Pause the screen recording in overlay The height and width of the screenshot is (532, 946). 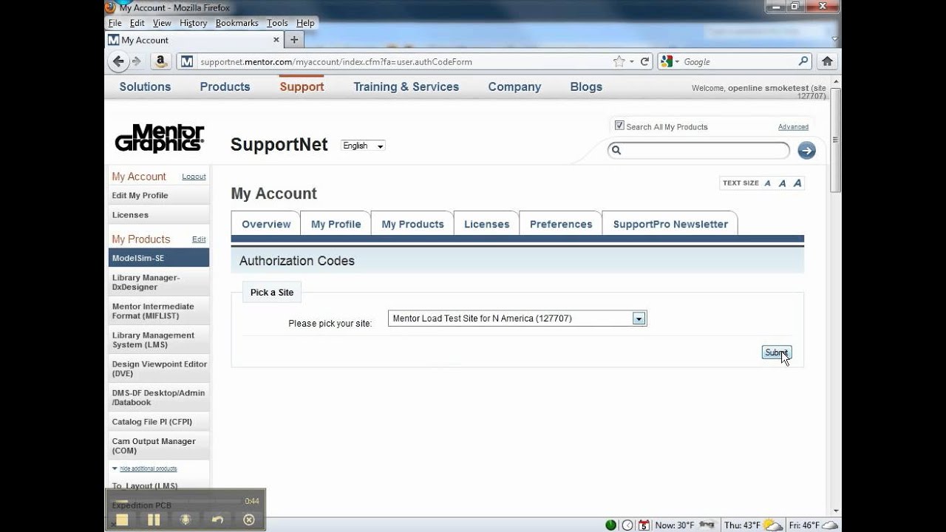[154, 519]
